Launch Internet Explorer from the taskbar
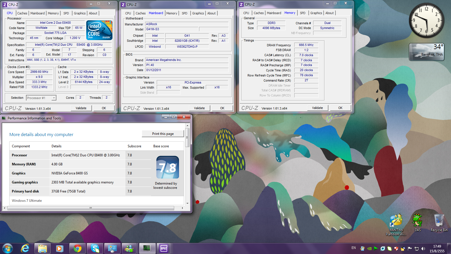This screenshot has height=254, width=451. (x=25, y=248)
